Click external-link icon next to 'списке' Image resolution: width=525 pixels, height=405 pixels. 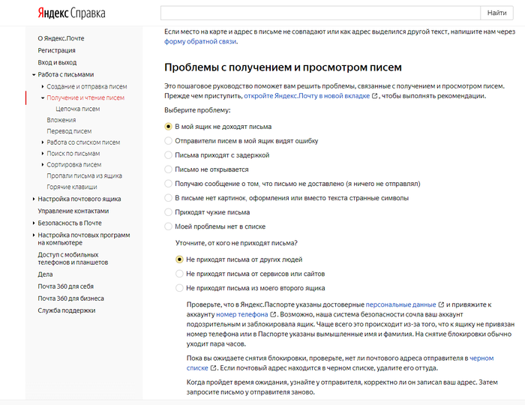click(x=214, y=368)
